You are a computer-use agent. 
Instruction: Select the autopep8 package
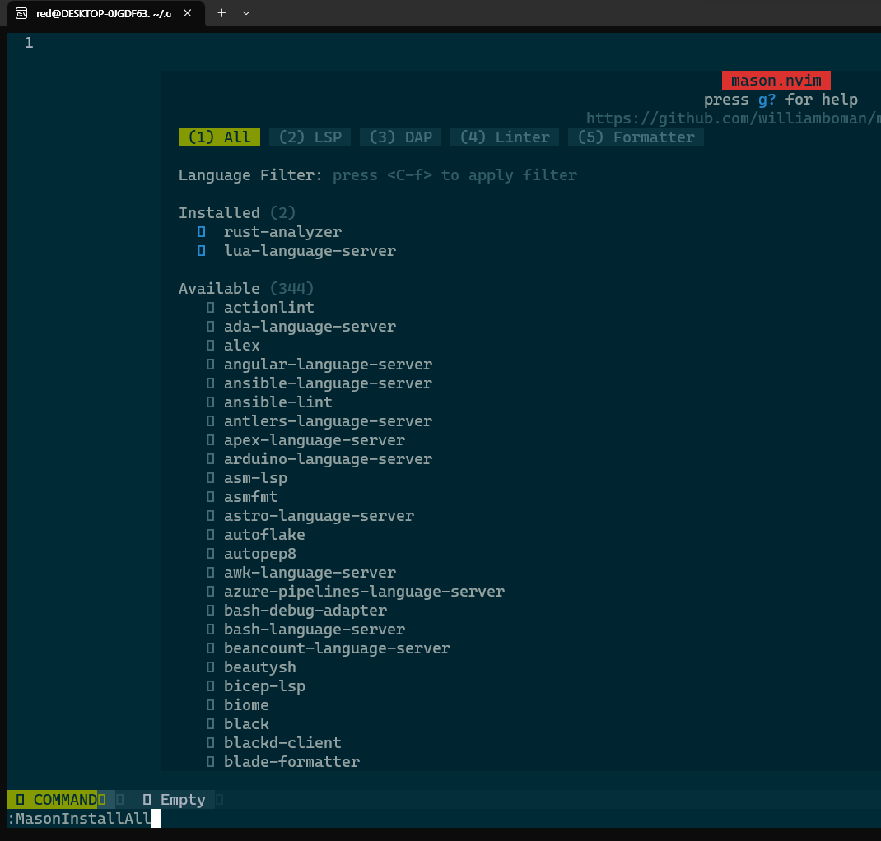[260, 554]
